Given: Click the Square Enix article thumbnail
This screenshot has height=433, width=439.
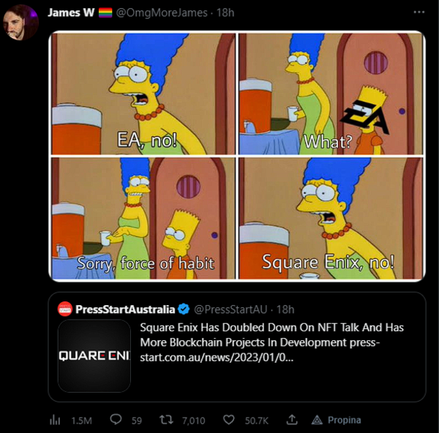Looking at the screenshot, I should tap(94, 355).
